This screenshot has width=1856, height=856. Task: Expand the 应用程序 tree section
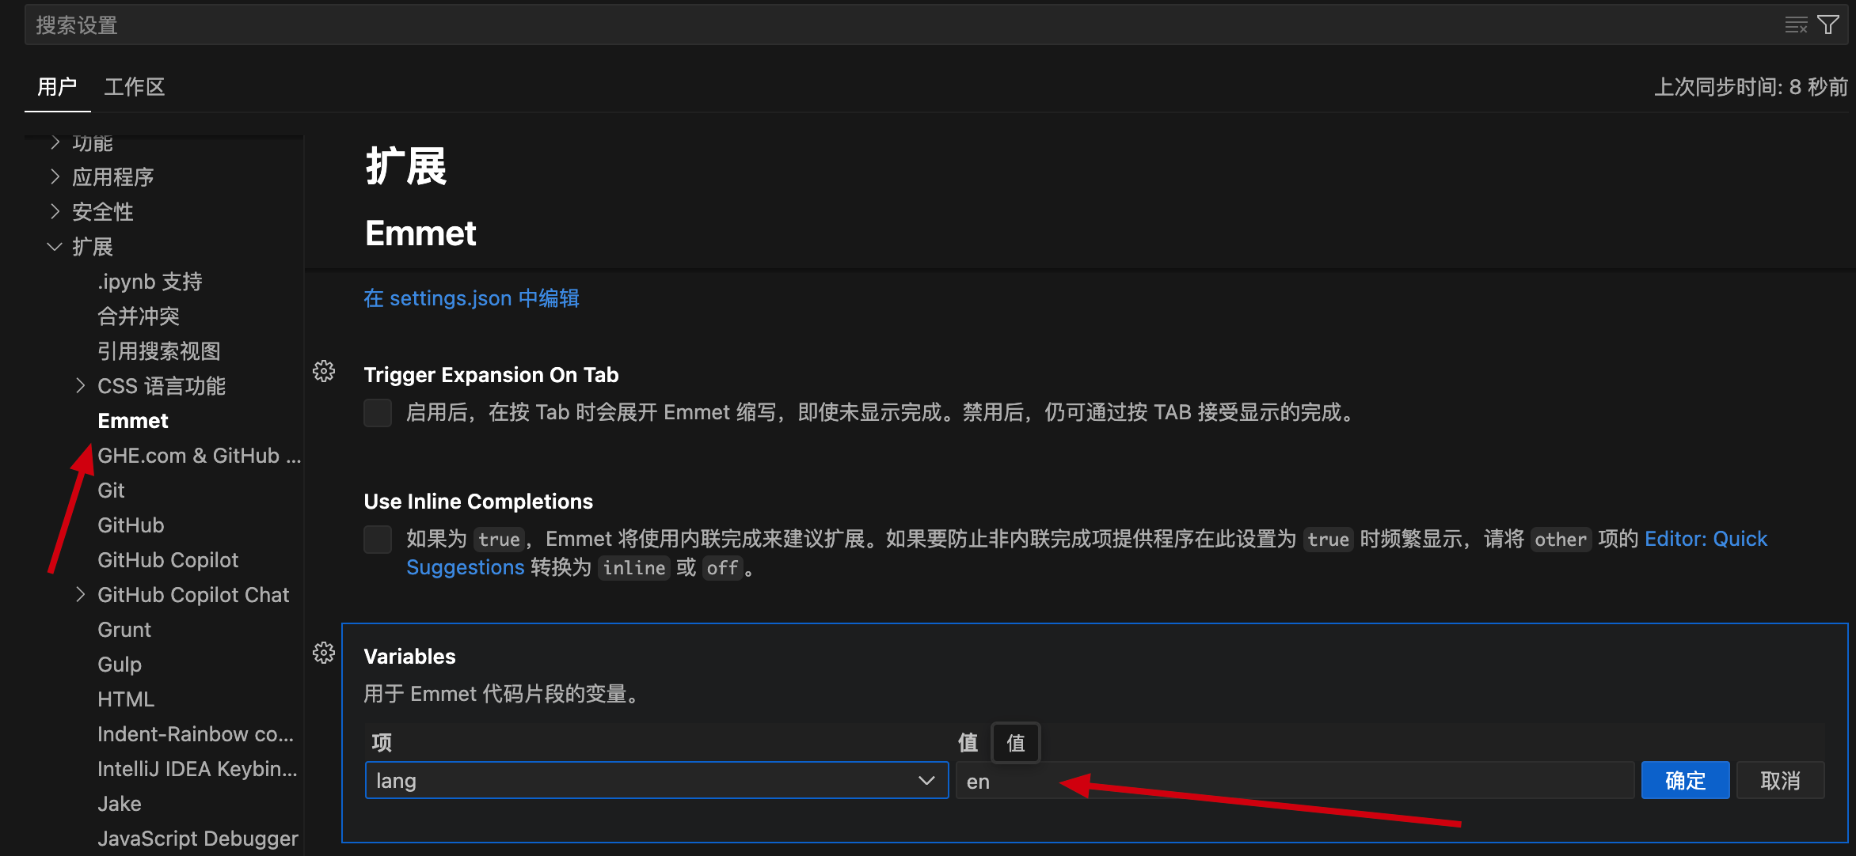click(x=55, y=176)
